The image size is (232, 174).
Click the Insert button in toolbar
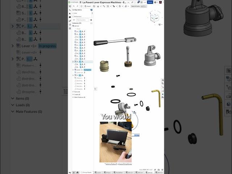click(88, 6)
